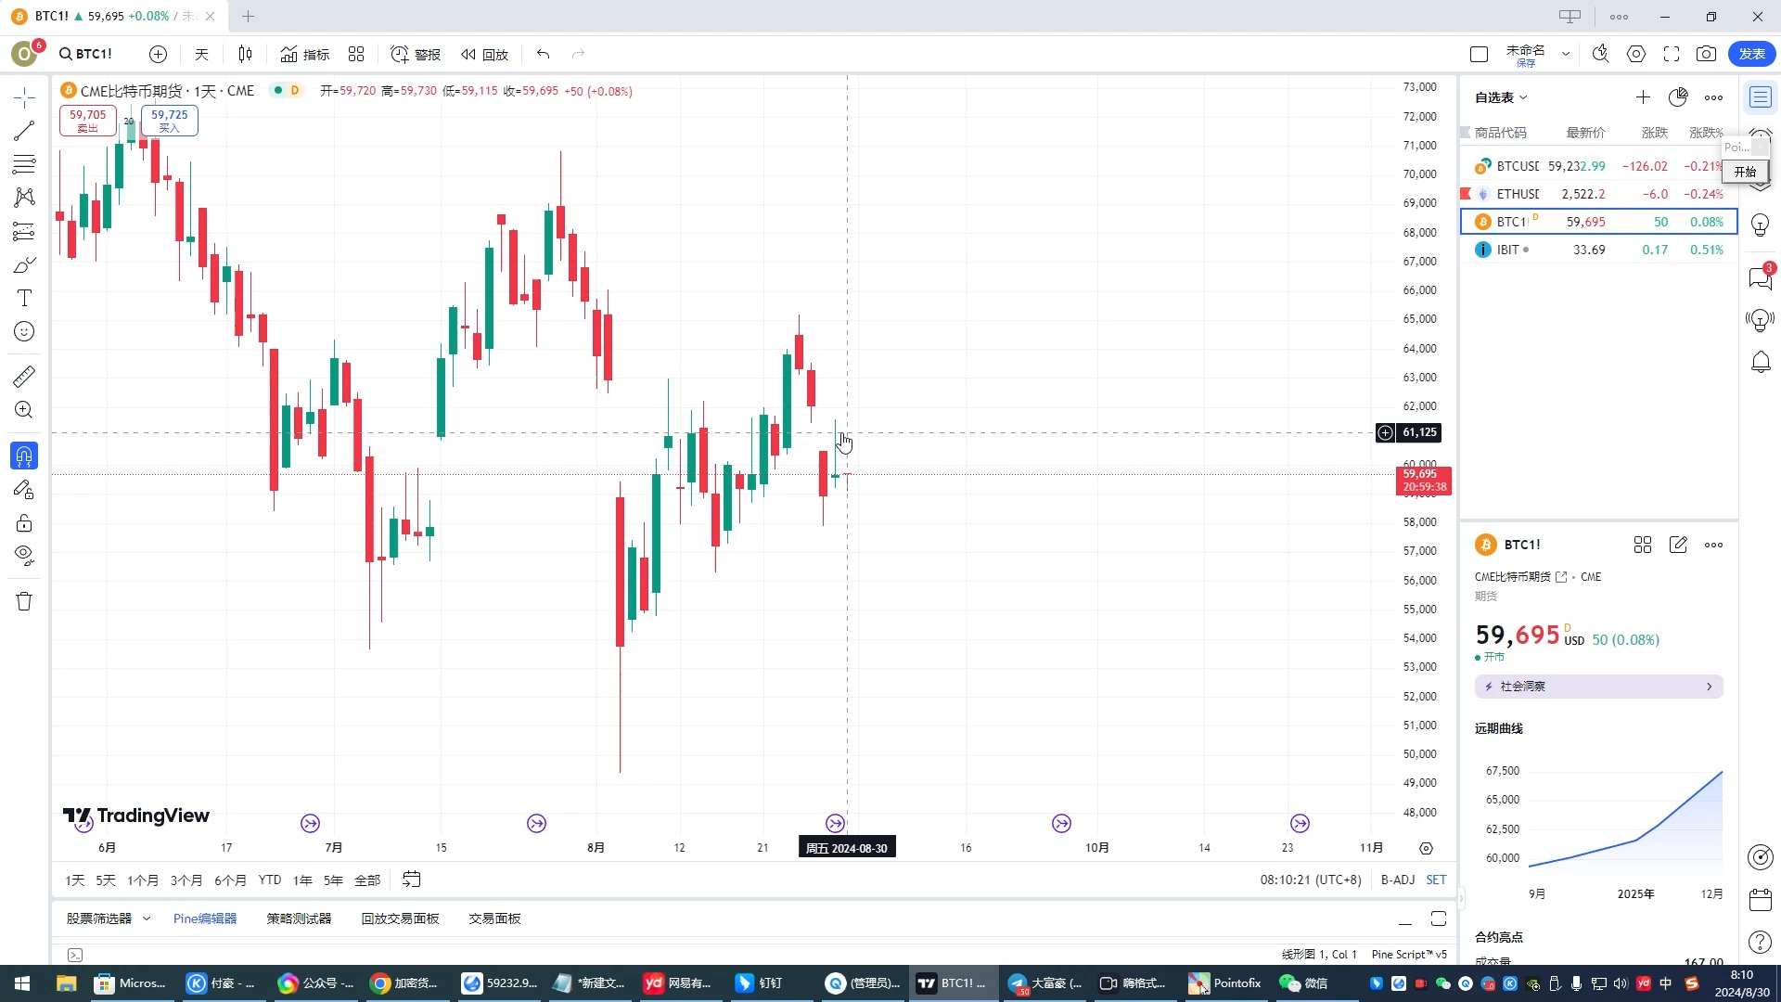This screenshot has height=1002, width=1781.
Task: Select the trend line drawing tool
Action: [x=24, y=131]
